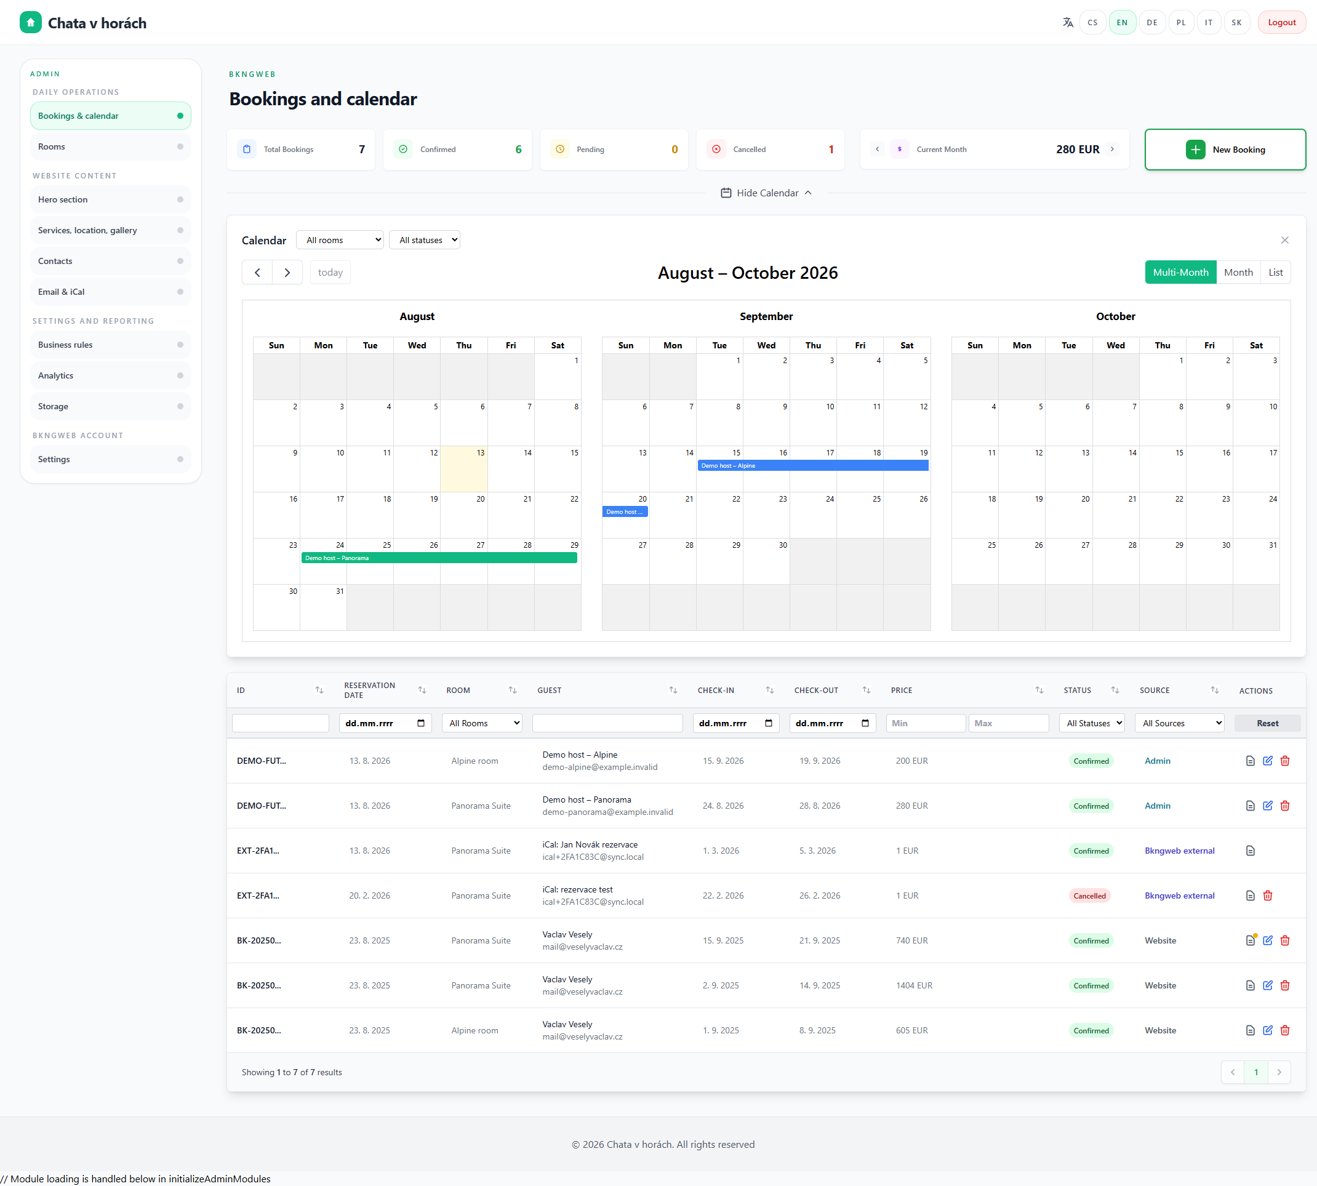Open Demo host – Alpine calendar event
This screenshot has width=1317, height=1186.
point(812,465)
